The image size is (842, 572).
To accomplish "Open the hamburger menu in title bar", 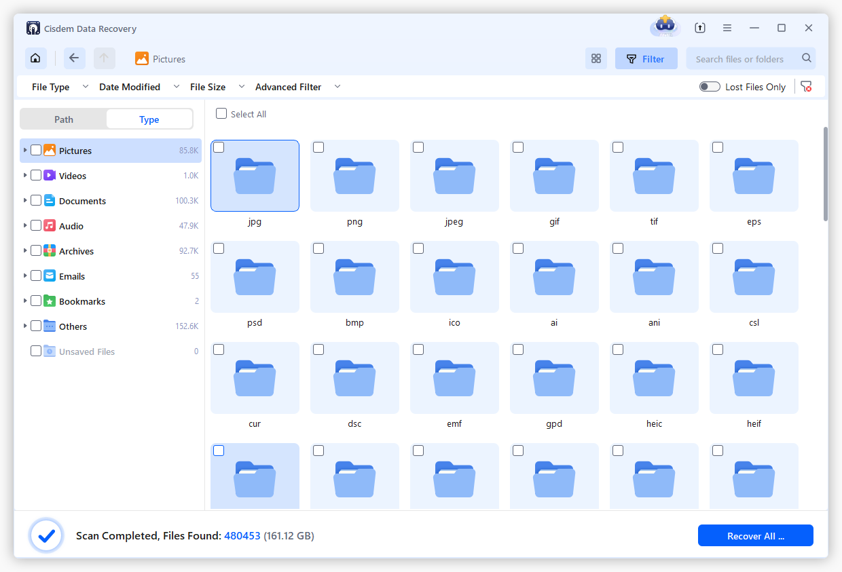I will click(727, 28).
